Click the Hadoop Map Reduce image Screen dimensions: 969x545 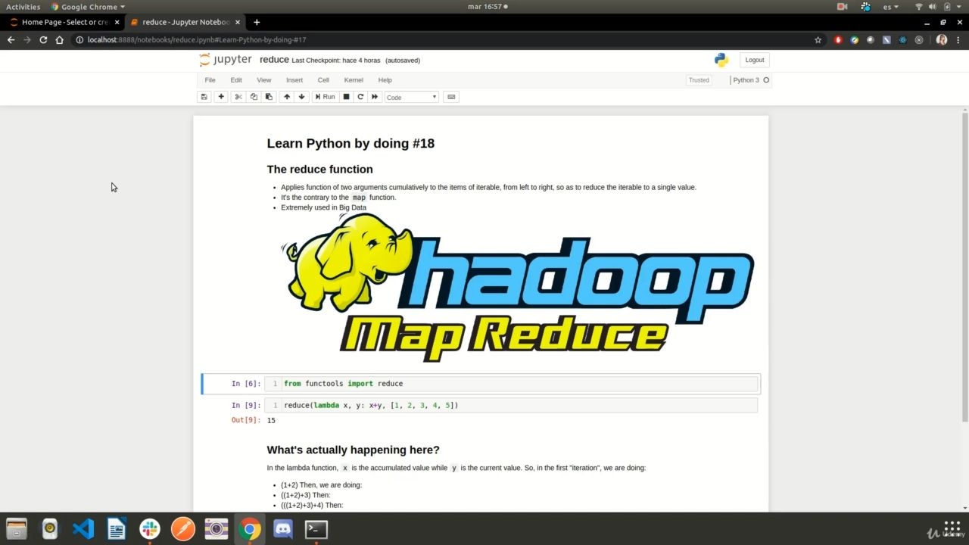pyautogui.click(x=518, y=288)
